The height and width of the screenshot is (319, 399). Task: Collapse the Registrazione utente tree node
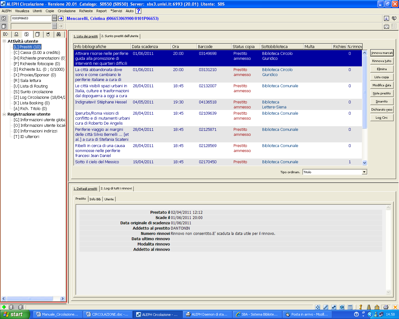tap(4, 114)
